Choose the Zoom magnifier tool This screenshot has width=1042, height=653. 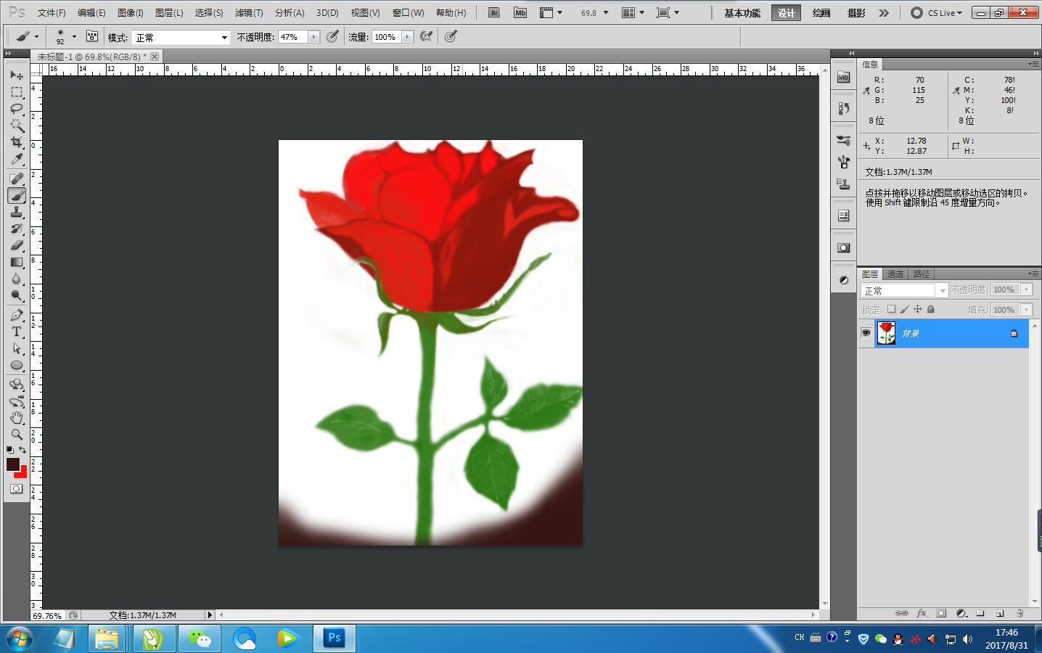tap(16, 435)
